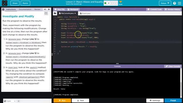Click the System.out.println line in editor
The image size is (183, 103).
(79, 47)
